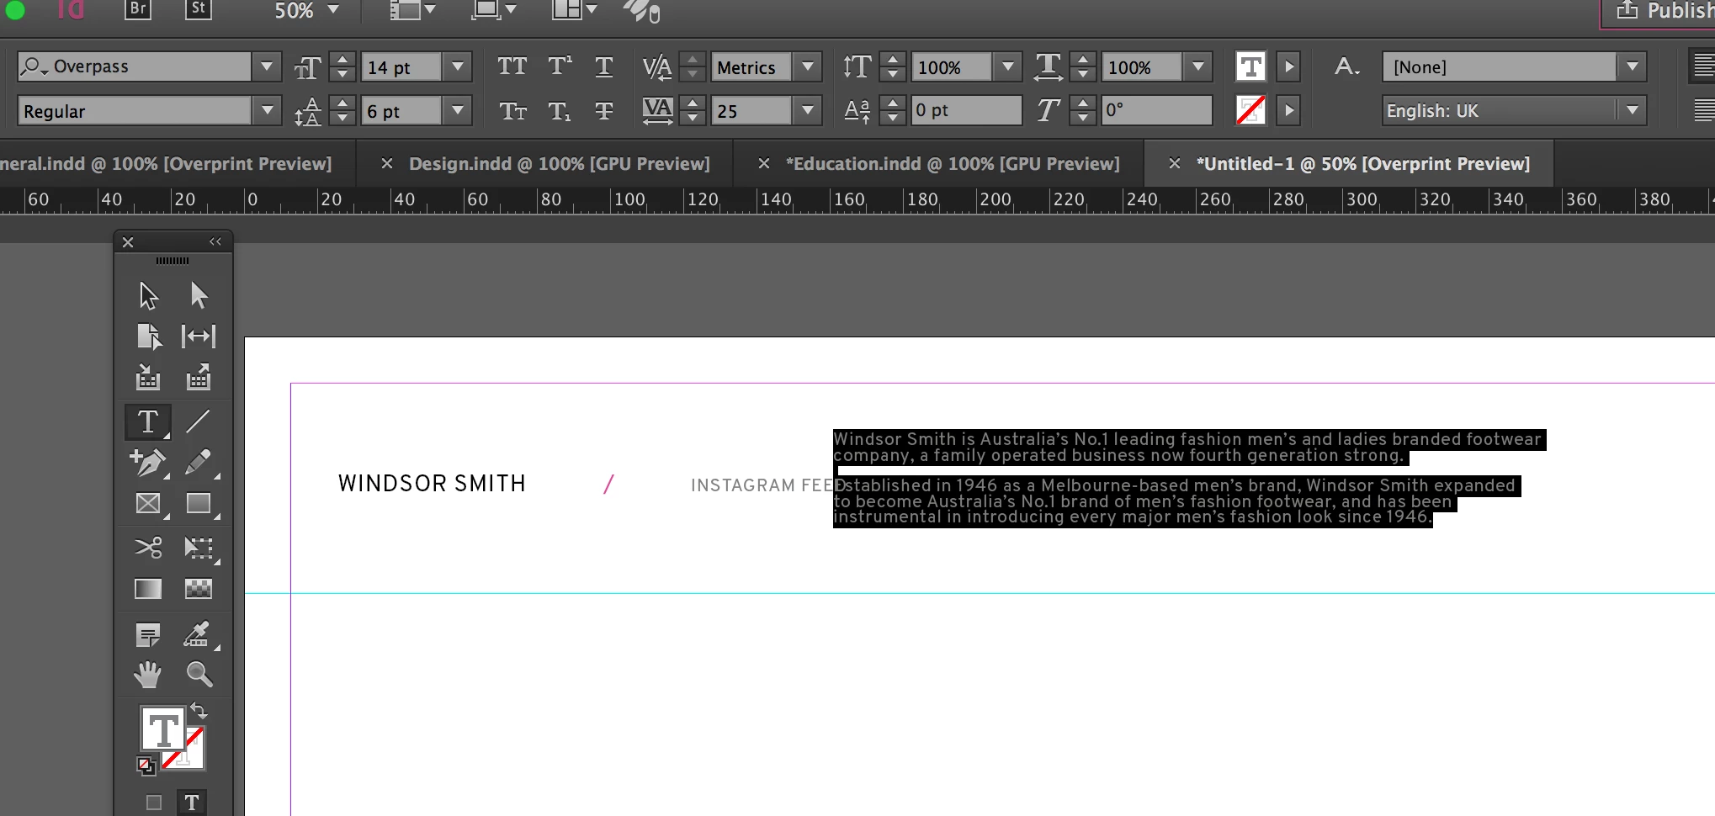Screen dimensions: 1715x816
Task: Select the Hand tool
Action: pos(148,674)
